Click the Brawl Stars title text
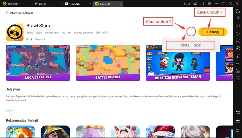 coord(38,26)
